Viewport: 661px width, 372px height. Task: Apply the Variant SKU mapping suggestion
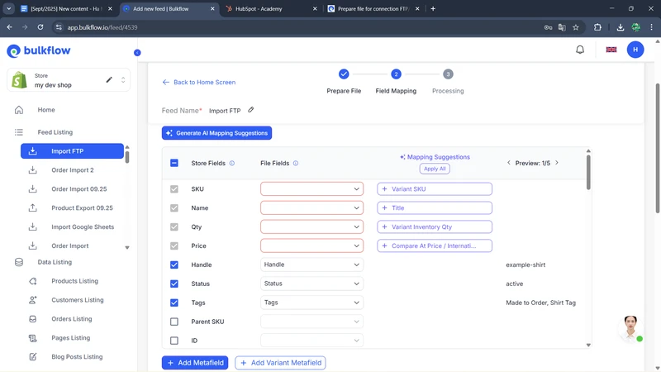pos(434,189)
